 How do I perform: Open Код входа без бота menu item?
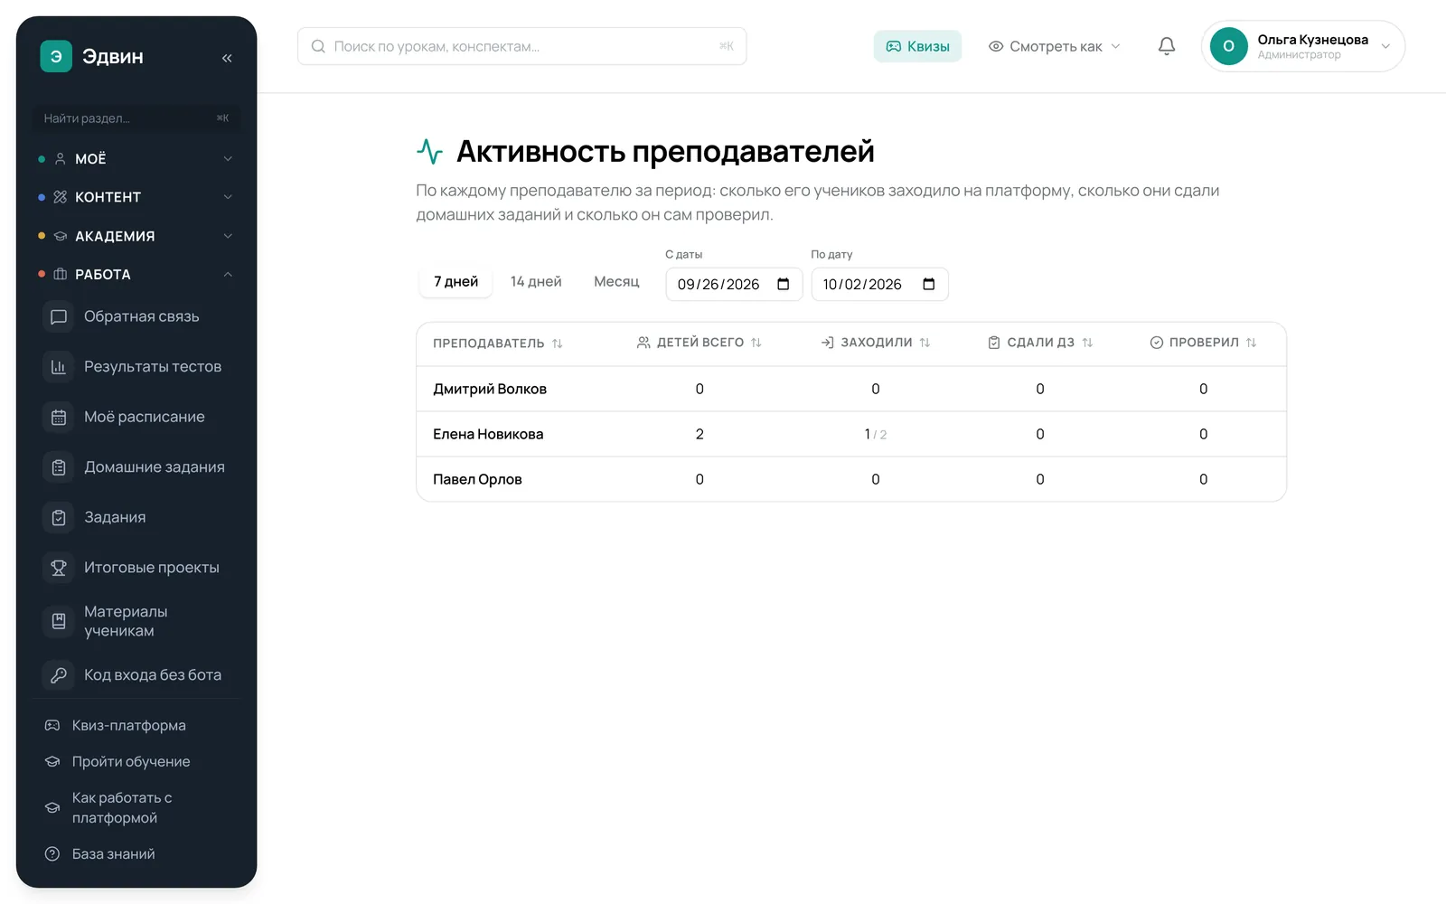(x=136, y=675)
